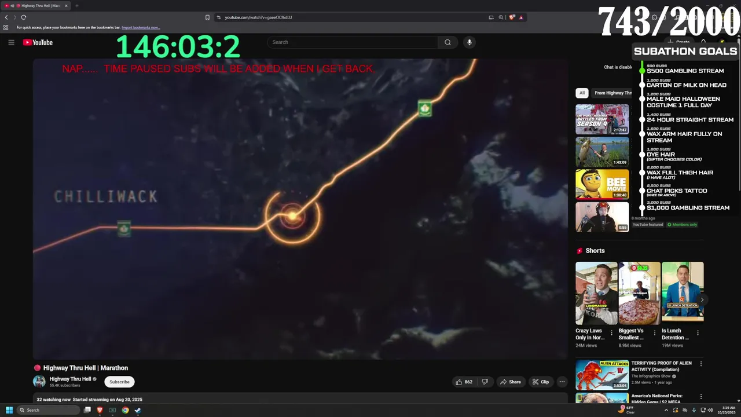Screen dimensions: 741x417
Task: Follow the 'Import bookmarks now...' link
Action: (141, 27)
